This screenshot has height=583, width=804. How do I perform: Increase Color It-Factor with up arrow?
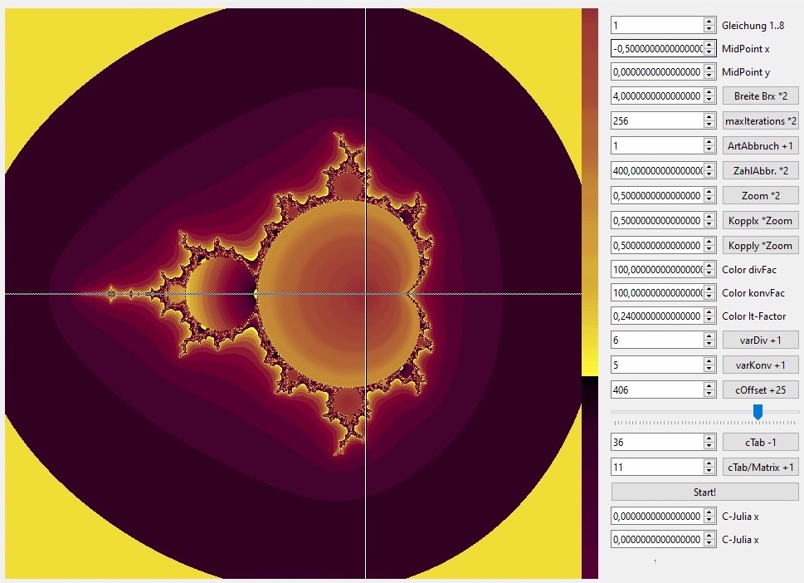click(709, 312)
